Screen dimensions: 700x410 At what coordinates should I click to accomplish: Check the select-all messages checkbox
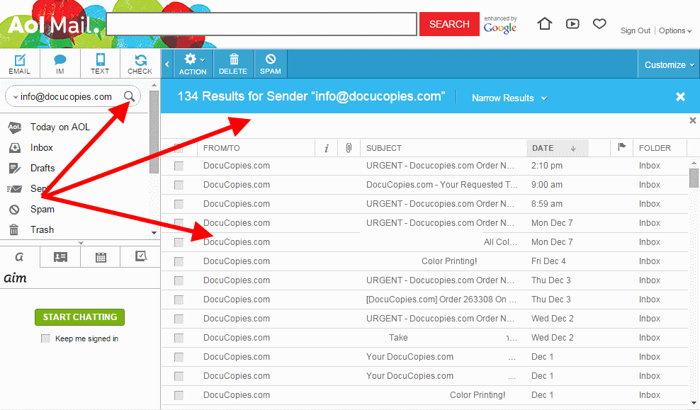tap(180, 147)
